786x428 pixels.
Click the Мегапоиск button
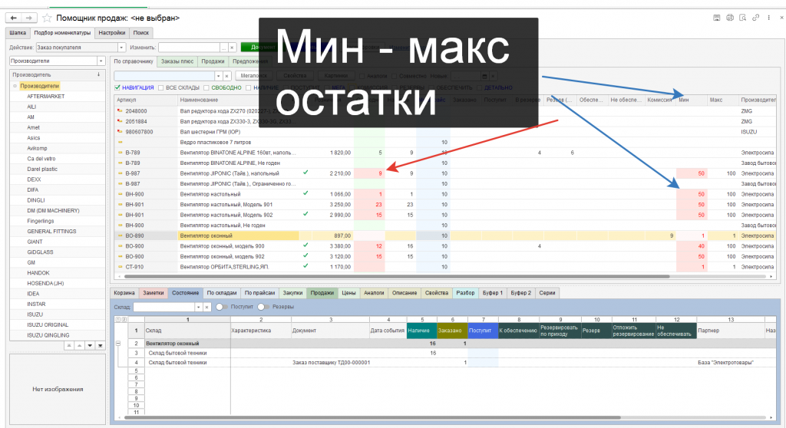coord(253,76)
